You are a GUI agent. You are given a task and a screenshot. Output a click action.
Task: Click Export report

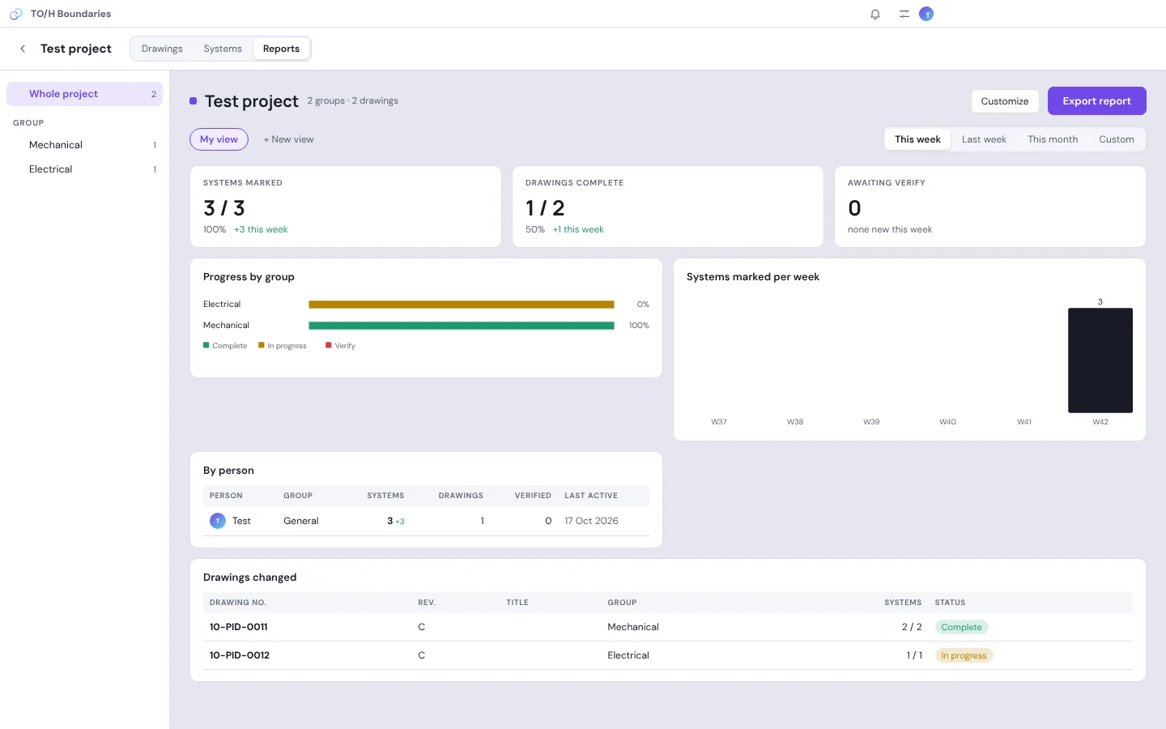click(x=1096, y=101)
